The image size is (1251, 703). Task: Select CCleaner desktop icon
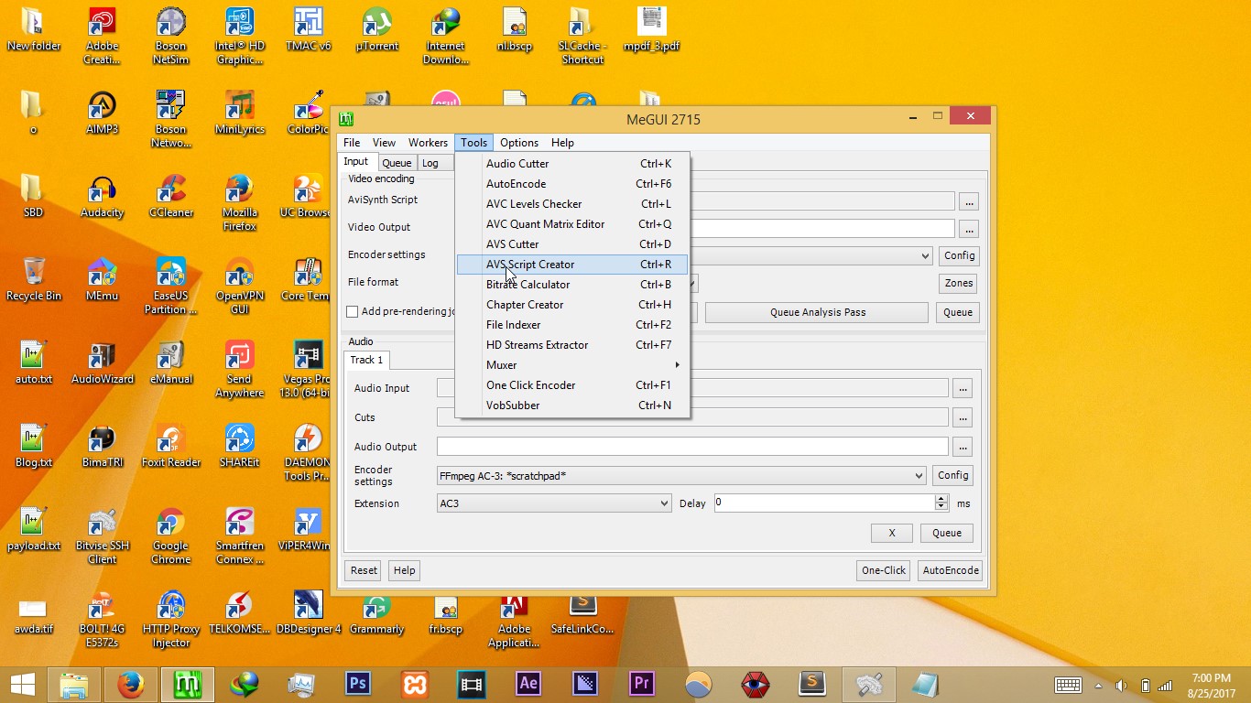171,197
